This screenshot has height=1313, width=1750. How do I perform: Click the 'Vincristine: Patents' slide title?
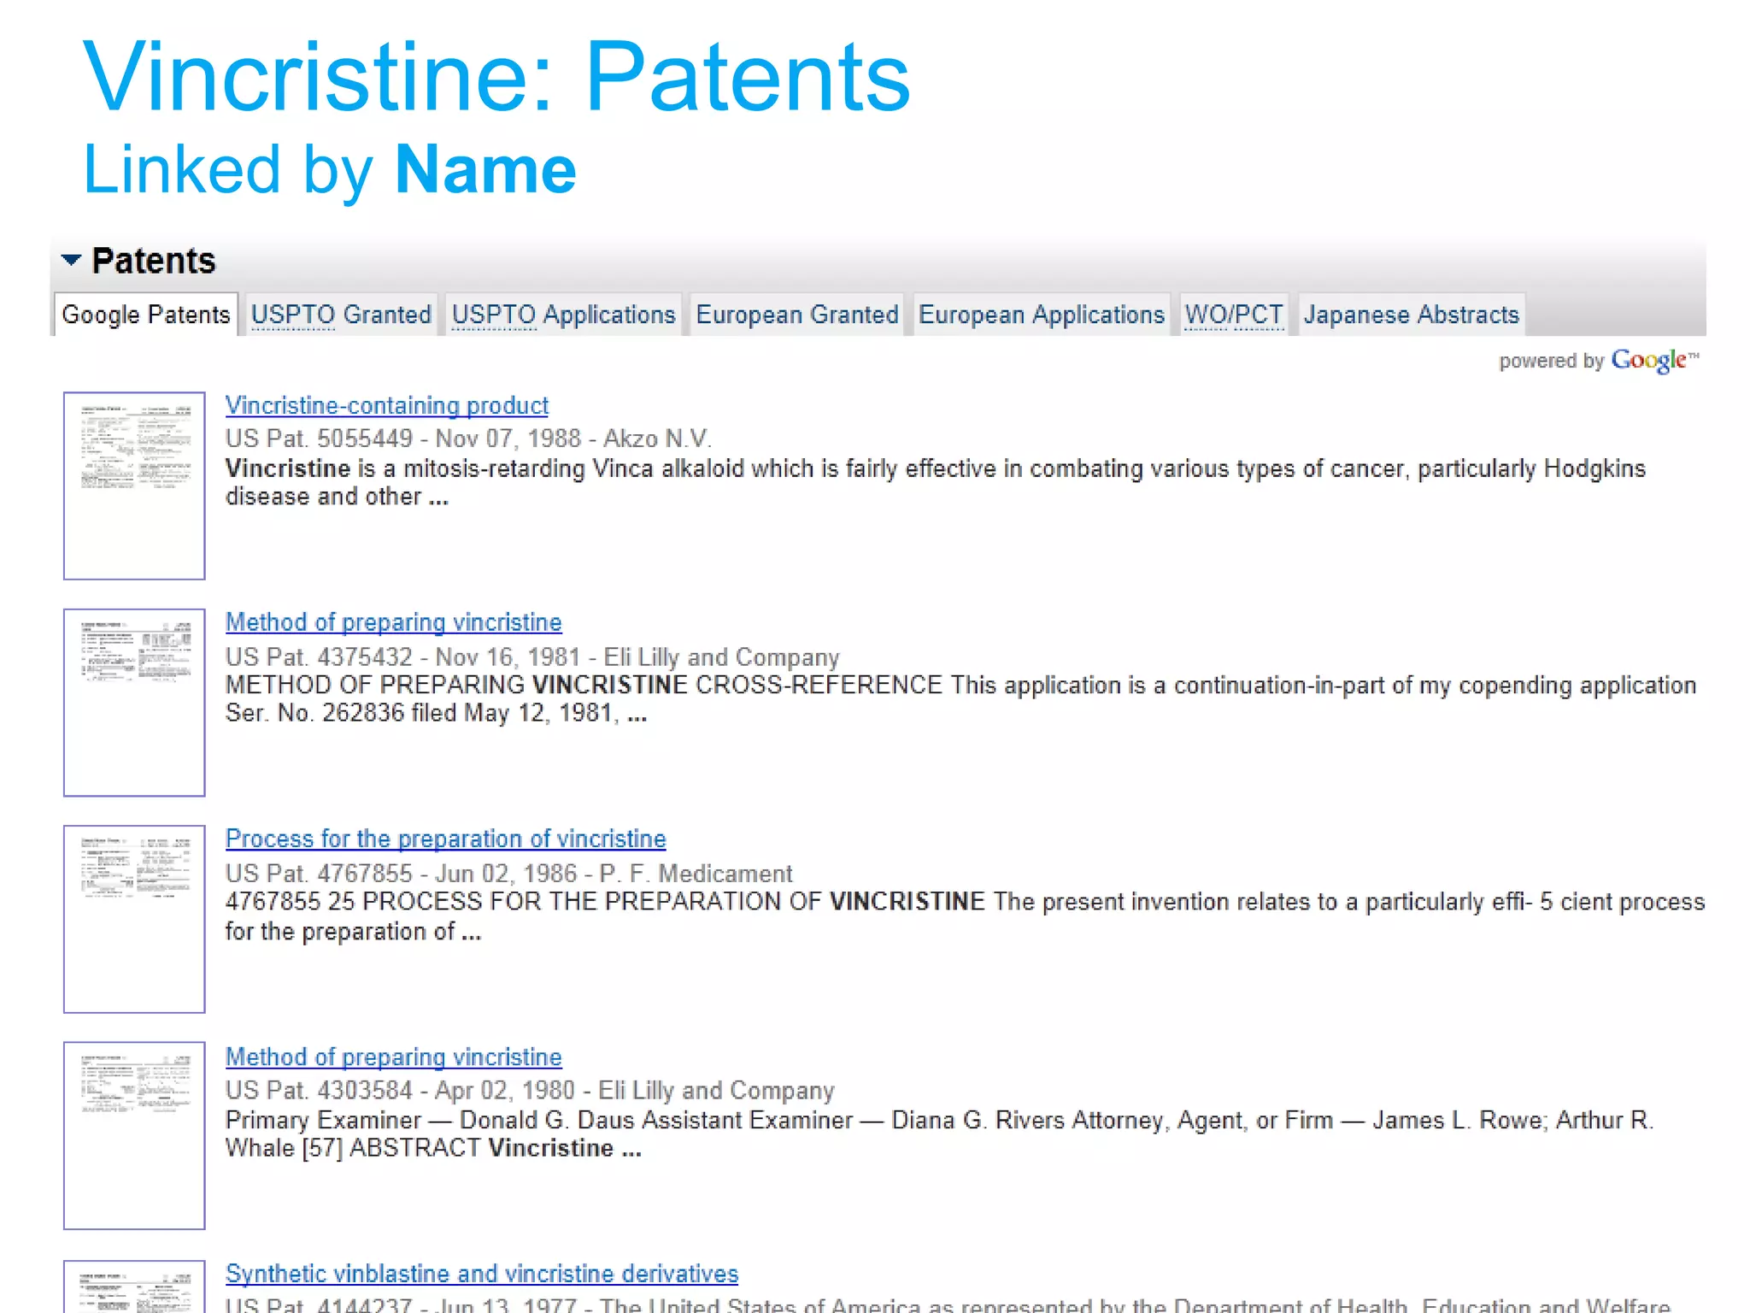pyautogui.click(x=497, y=78)
